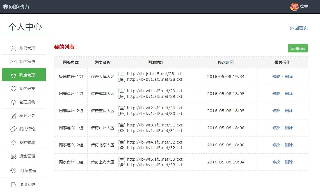Click 删除 for 传奇广州大区 row
This screenshot has height=194, width=320.
289,128
